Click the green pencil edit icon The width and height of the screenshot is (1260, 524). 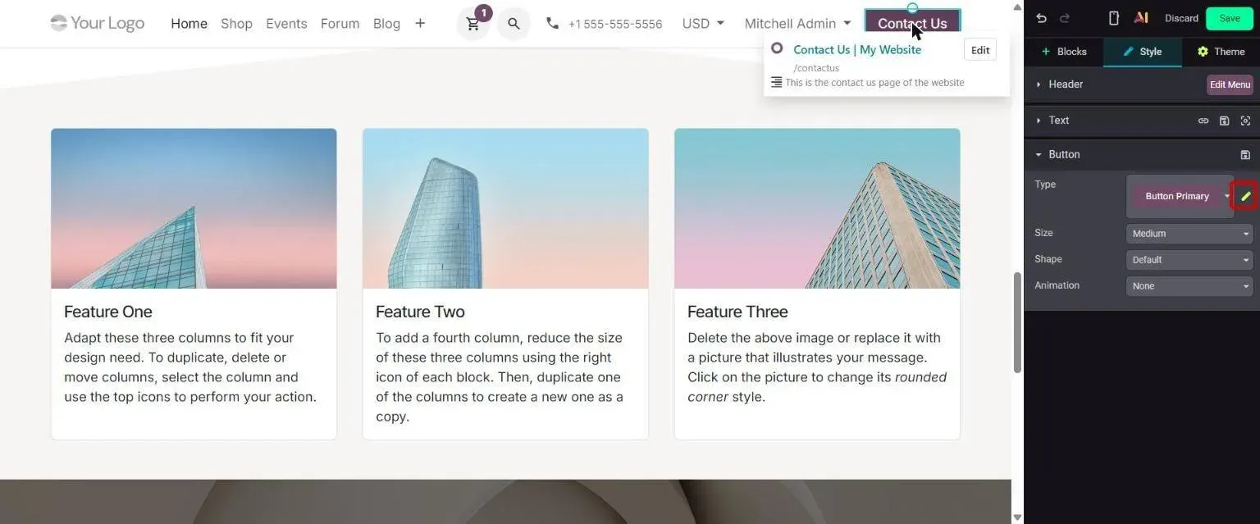coord(1245,196)
